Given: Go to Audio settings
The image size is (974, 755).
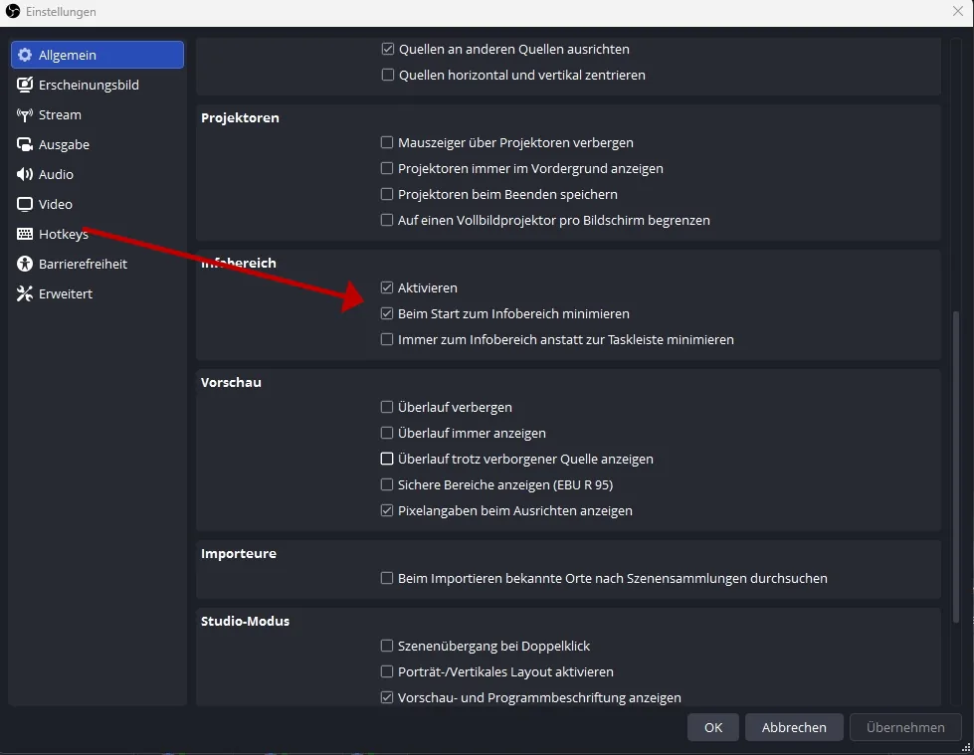Looking at the screenshot, I should tap(97, 174).
